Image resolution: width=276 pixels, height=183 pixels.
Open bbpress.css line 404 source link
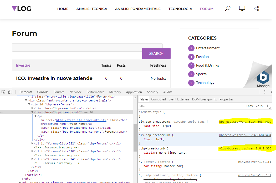coord(245,135)
